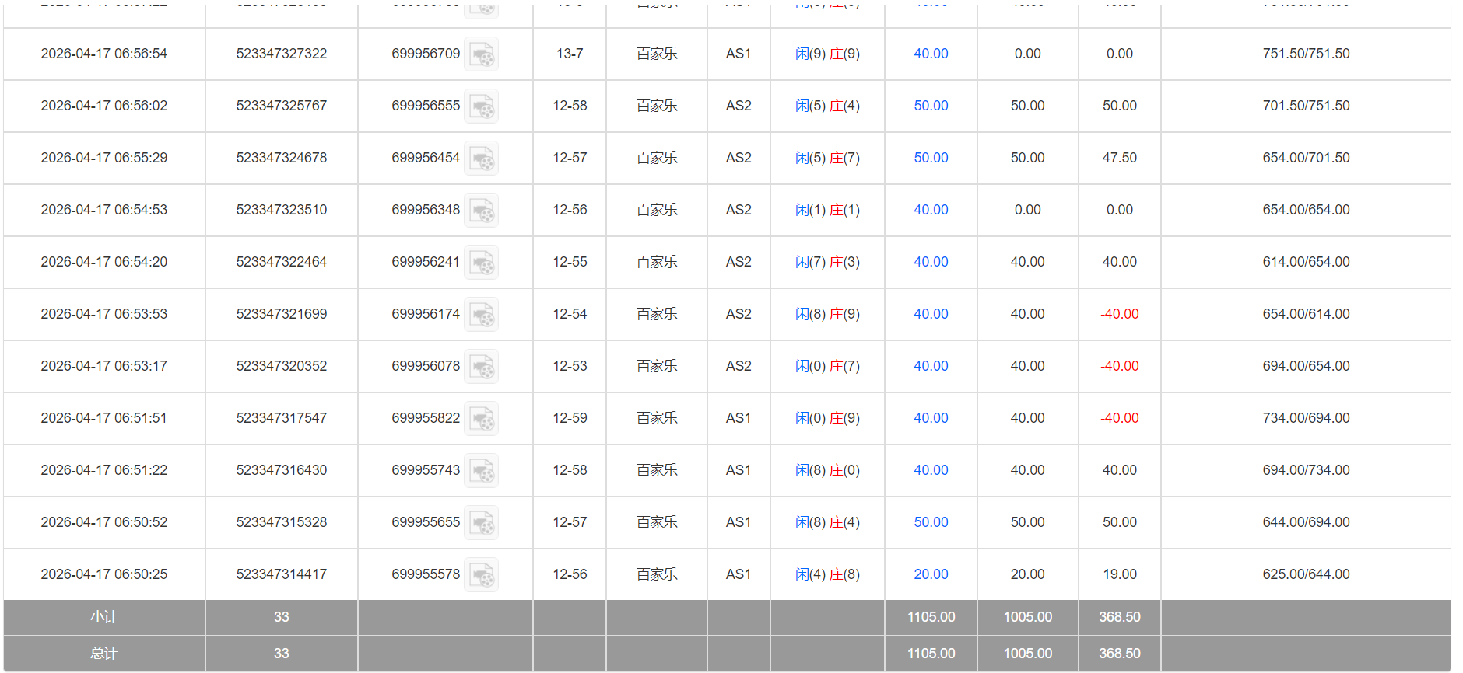
Task: Click balance 625.00/644.00 cell
Action: [x=1306, y=574]
